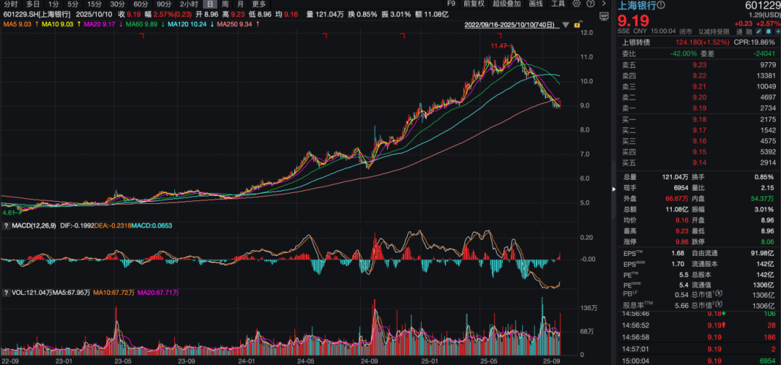Viewport: 781px width, 365px height.
Task: Click the MA120 10.24 indicator label
Action: point(189,24)
